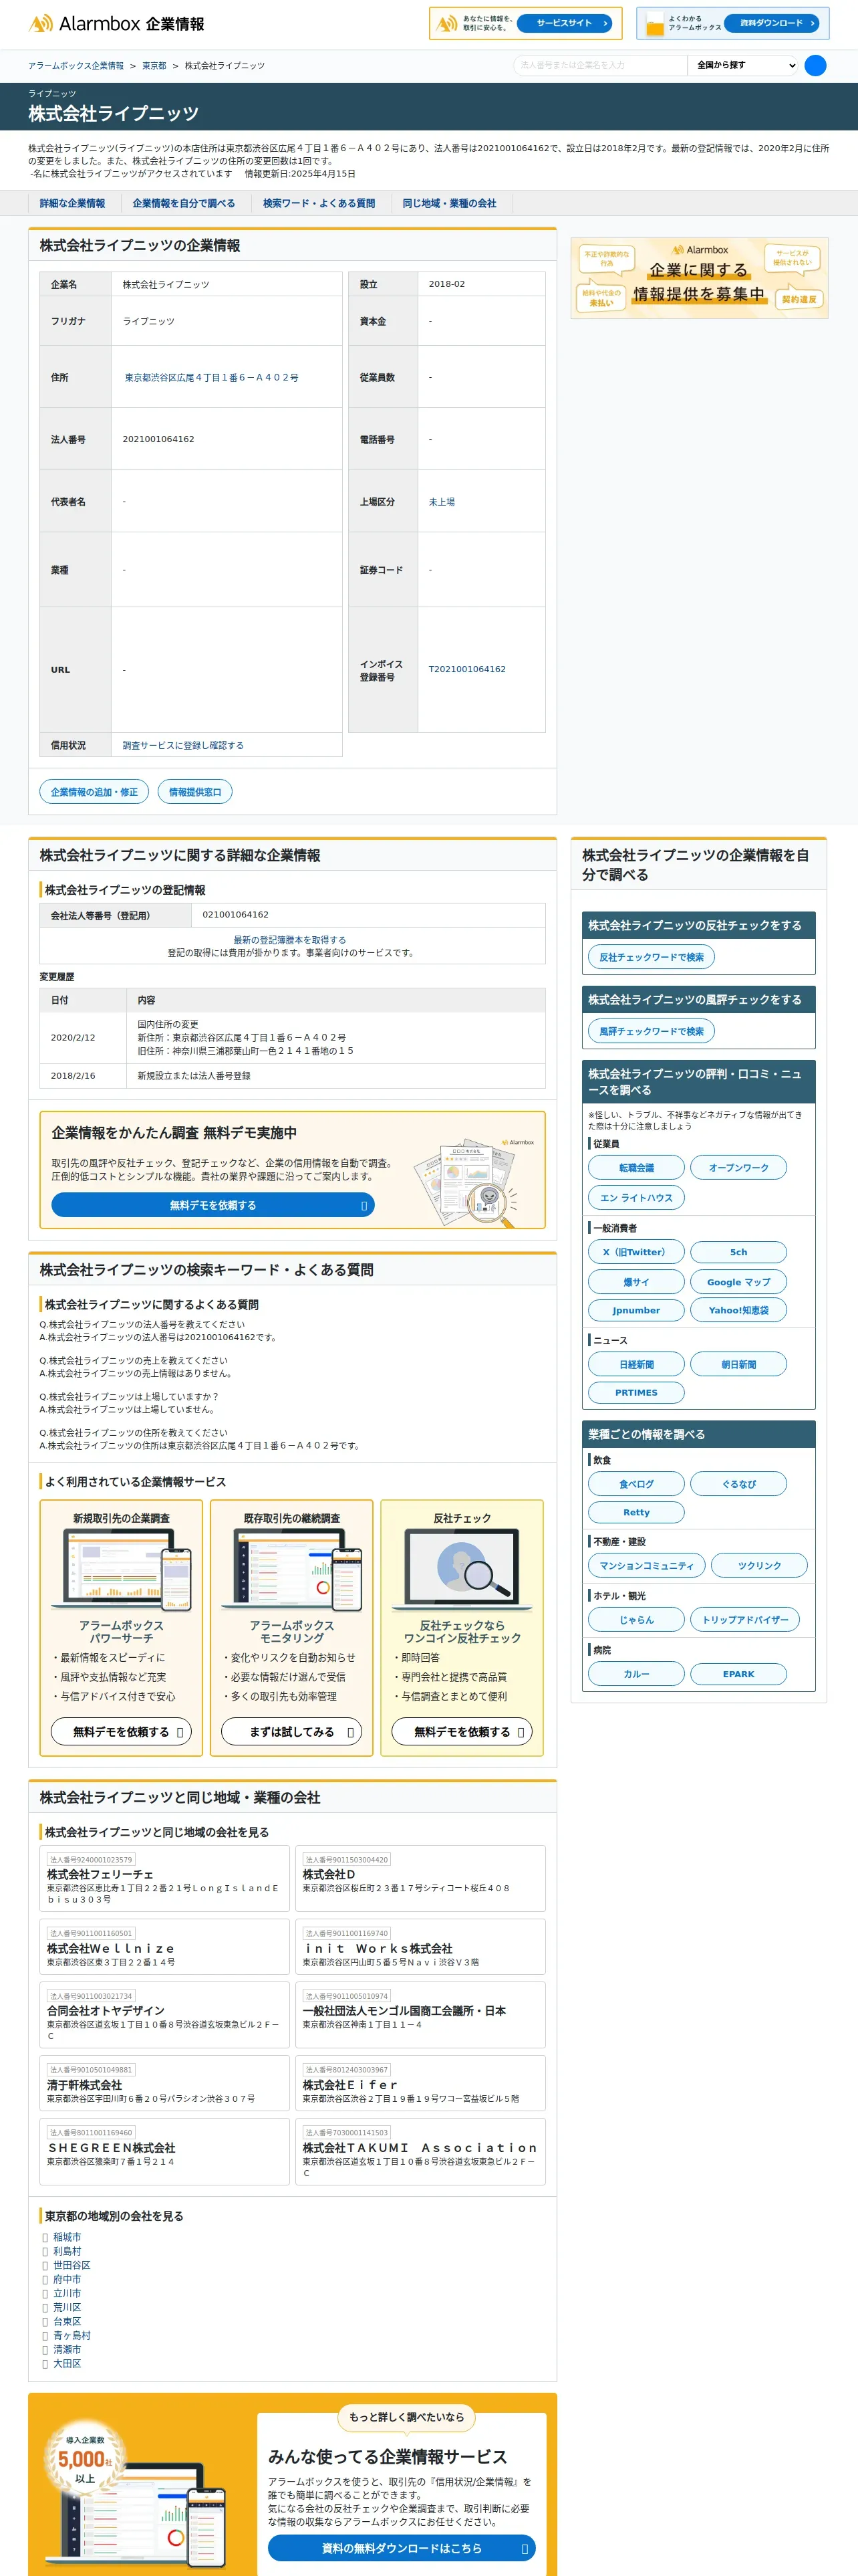Open the 全国から探す region dropdown
The width and height of the screenshot is (858, 2576).
click(x=743, y=66)
